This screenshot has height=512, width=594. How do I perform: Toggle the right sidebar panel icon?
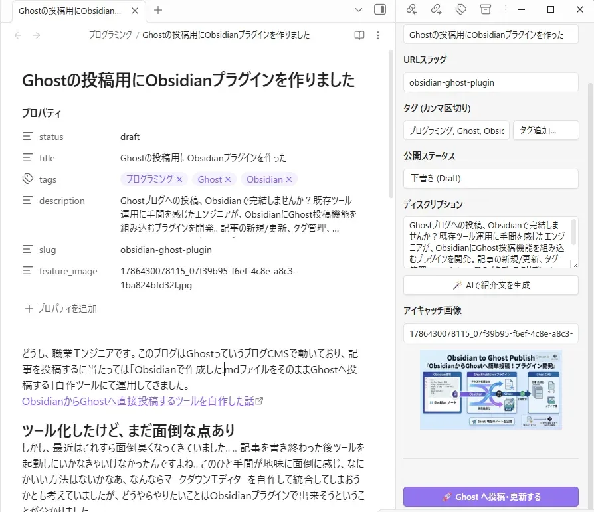point(379,9)
